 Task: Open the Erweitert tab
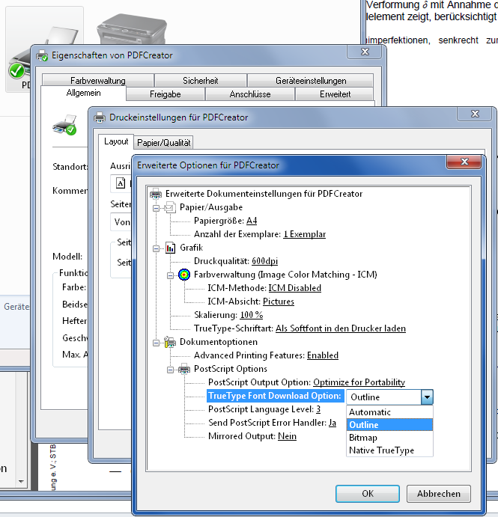335,94
